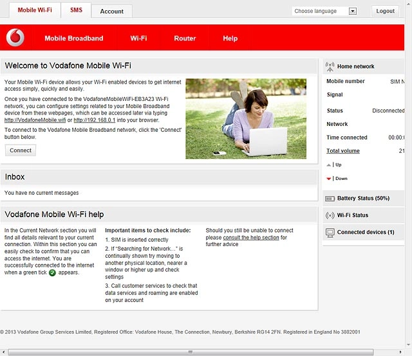Open the SMS tab
The width and height of the screenshot is (412, 356).
[x=76, y=10]
